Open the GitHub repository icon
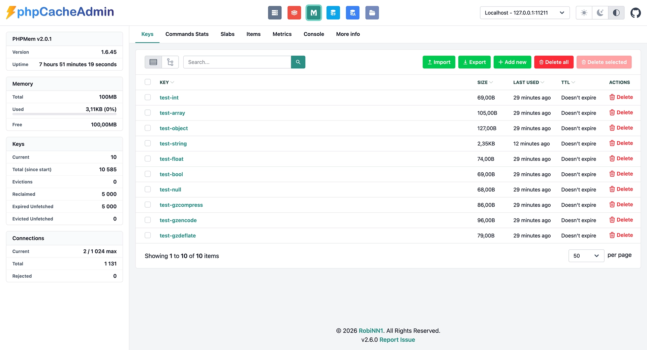Screen dimensions: 647x350 636,13
